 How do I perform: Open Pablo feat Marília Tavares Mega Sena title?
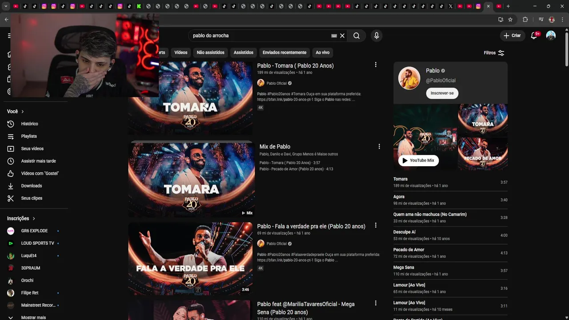[306, 308]
